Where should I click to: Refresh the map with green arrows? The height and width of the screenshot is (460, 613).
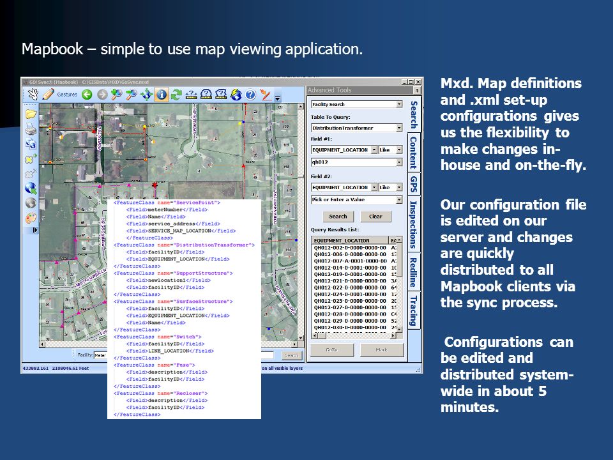(x=176, y=95)
